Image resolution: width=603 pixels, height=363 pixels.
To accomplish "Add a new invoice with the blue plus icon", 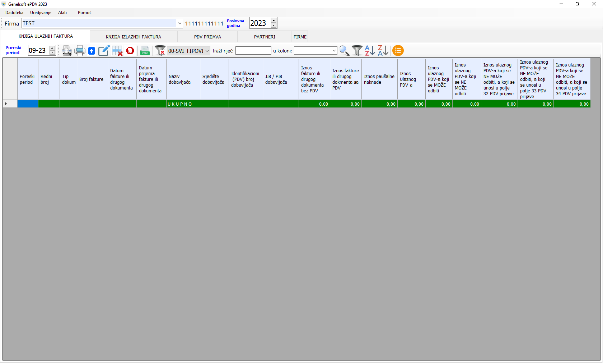I will click(92, 51).
